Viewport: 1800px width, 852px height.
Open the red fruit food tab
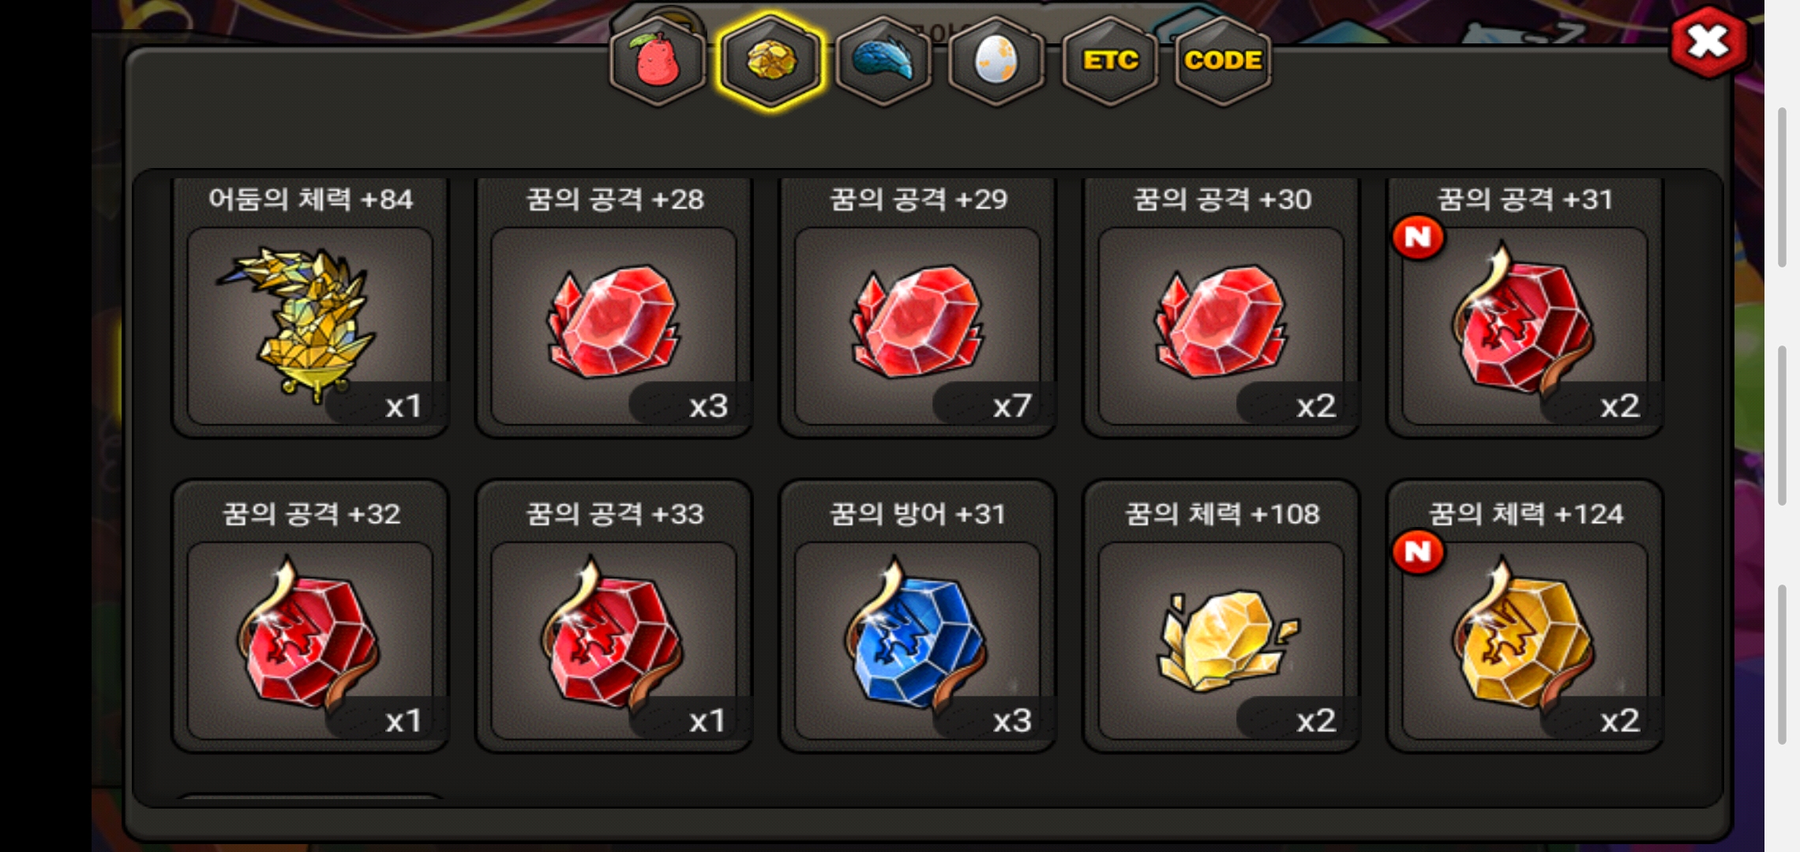657,62
